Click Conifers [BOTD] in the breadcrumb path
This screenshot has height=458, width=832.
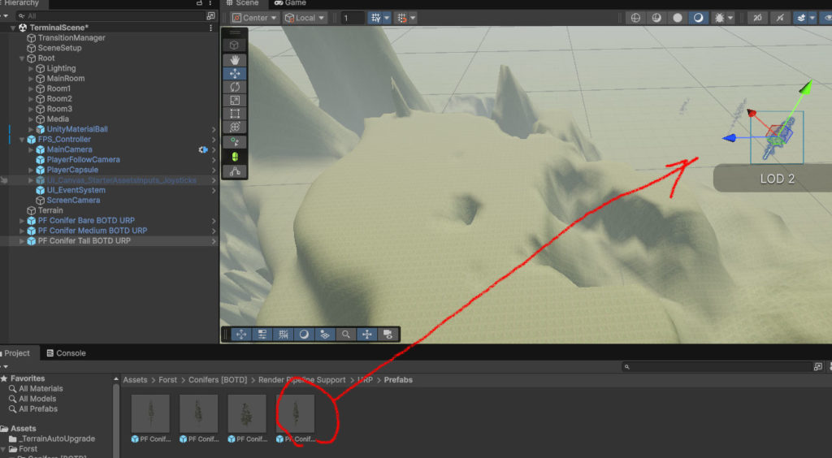tap(218, 380)
